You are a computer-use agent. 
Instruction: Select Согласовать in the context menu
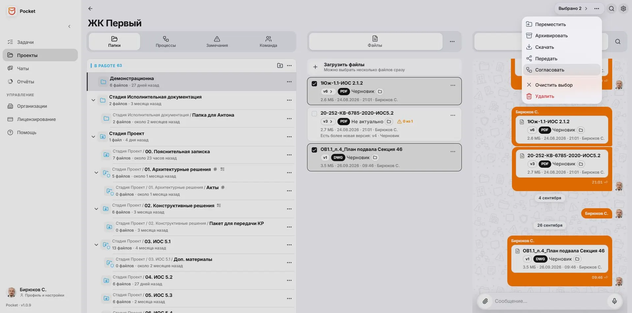pyautogui.click(x=562, y=70)
